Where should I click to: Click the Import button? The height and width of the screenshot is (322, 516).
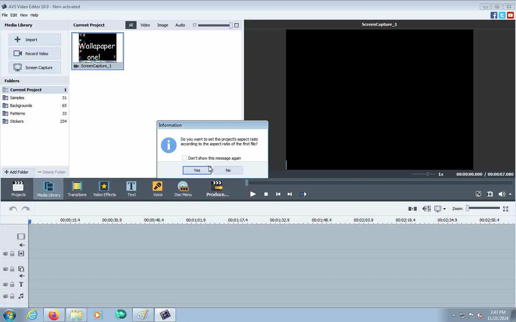point(35,40)
